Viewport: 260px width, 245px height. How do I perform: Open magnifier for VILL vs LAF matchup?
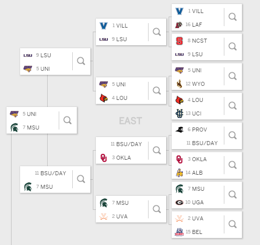[x=232, y=17]
